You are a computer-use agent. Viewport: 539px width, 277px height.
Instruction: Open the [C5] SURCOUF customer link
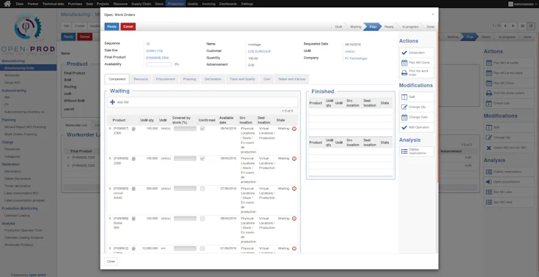click(259, 51)
